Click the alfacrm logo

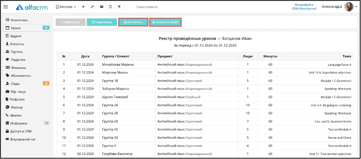pyautogui.click(x=32, y=7)
